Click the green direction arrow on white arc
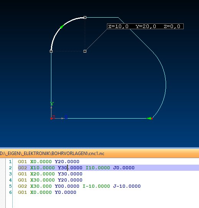The height and width of the screenshot is (208, 199). pos(62,26)
